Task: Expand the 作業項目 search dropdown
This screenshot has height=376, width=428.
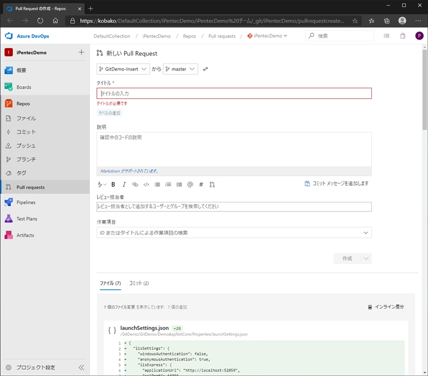Action: (366, 233)
